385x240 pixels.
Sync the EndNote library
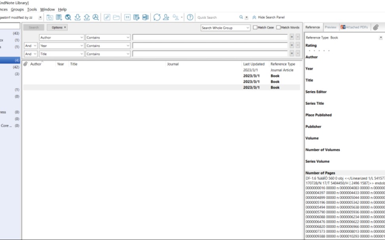coord(156,17)
